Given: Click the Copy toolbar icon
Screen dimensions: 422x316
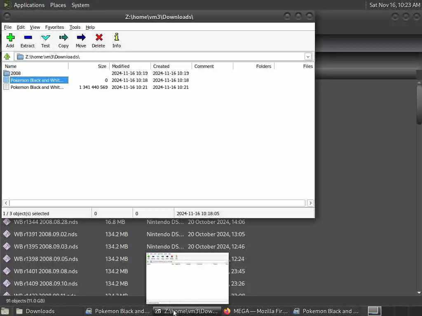Looking at the screenshot, I should tap(63, 37).
